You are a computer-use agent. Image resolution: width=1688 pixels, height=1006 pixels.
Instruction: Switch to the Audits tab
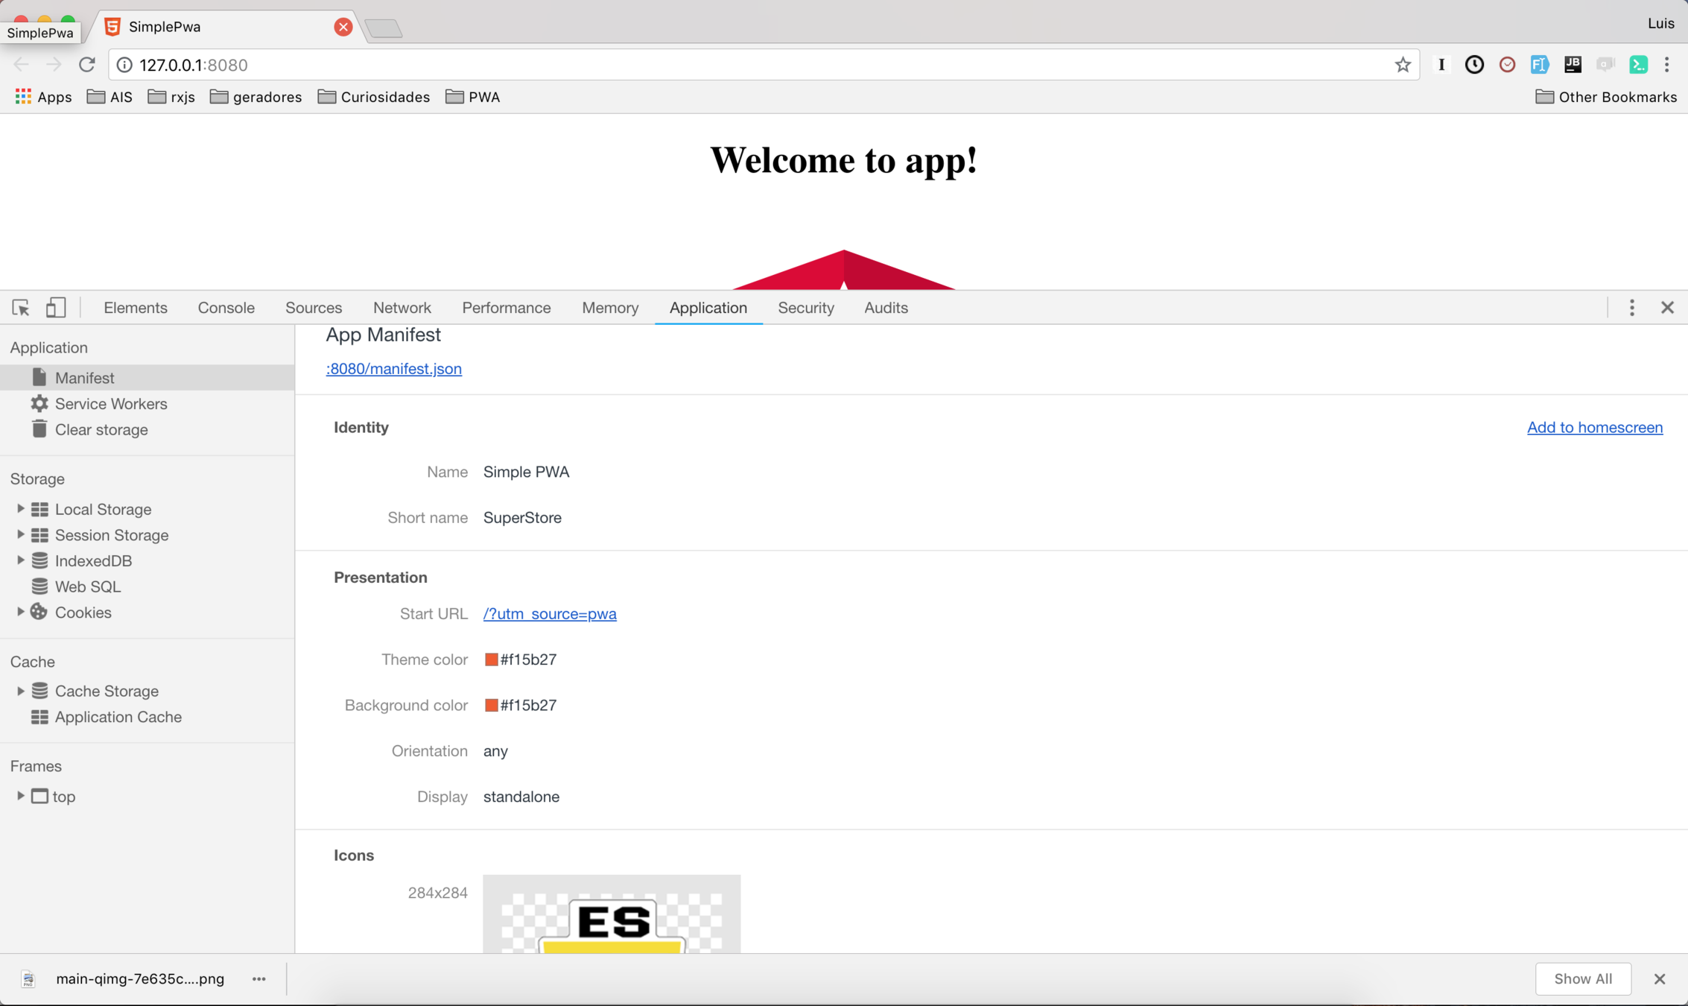click(885, 308)
